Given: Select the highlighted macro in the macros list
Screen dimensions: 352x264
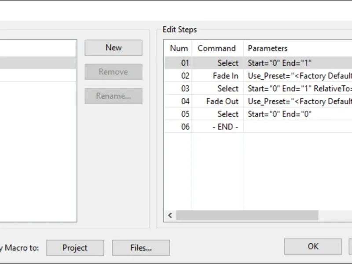Looking at the screenshot, I should (37, 63).
